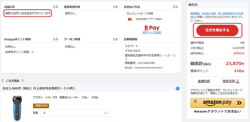Viewport: 250px width, 122px height.
Task: Click 変更 next to お届け先
Action: point(55,7)
